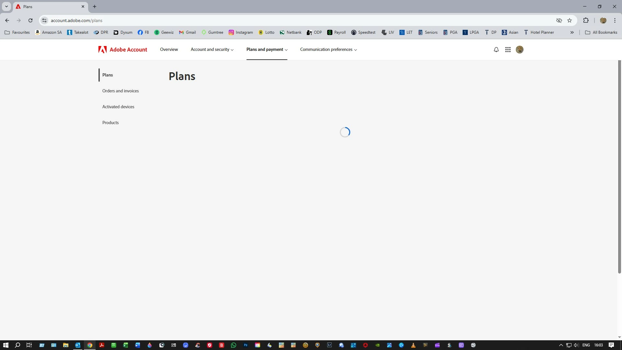The height and width of the screenshot is (350, 622).
Task: Reload the page
Action: (30, 20)
